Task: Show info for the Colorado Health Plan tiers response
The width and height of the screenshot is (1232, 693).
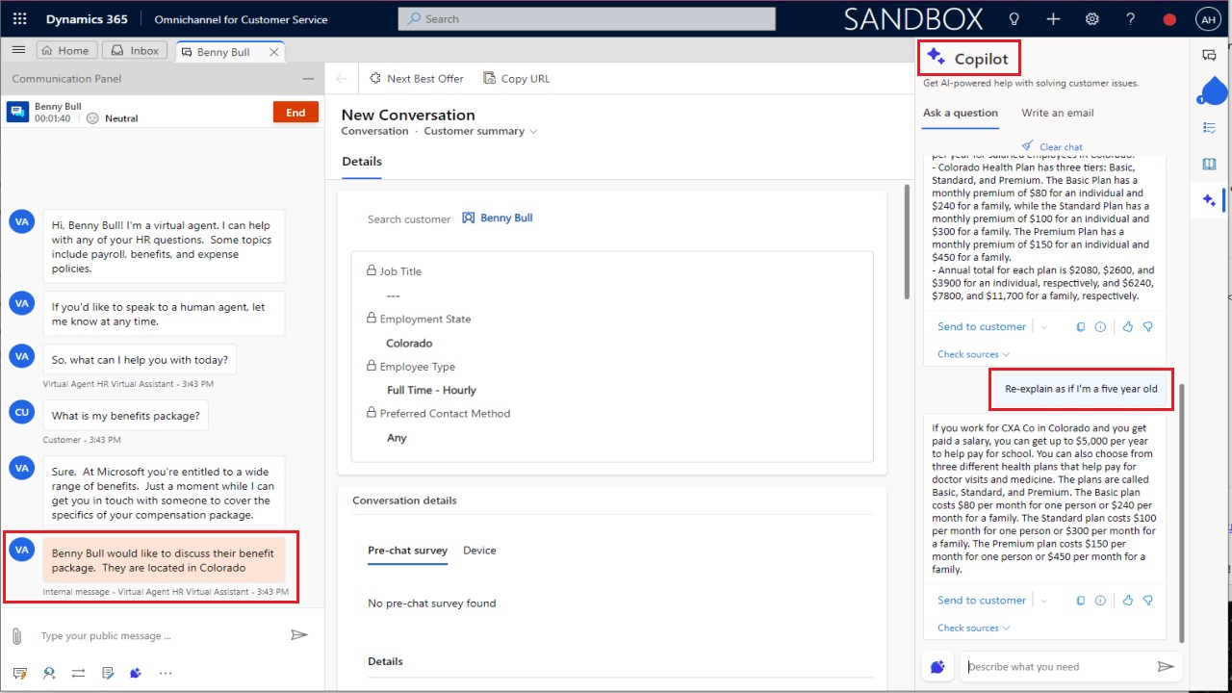Action: pos(1100,327)
